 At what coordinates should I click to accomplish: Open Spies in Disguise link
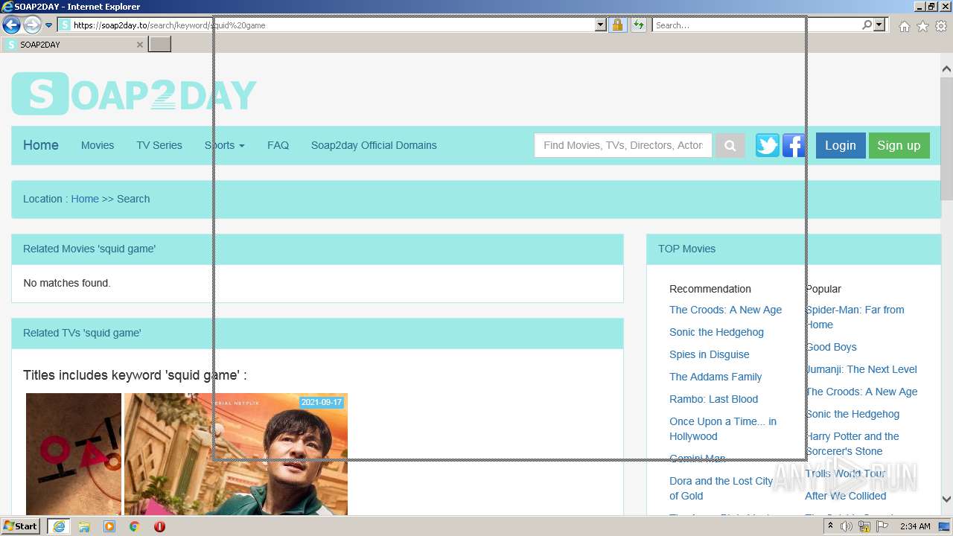point(710,354)
